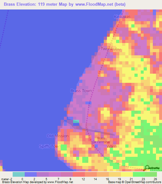Image resolution: width=162 pixels, height=184 pixels.
Task: Click the Kirikakiri place label
Action: [122, 17]
